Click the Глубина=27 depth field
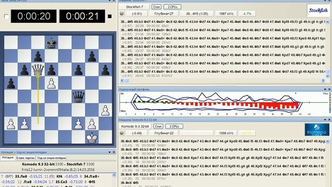 point(164,14)
